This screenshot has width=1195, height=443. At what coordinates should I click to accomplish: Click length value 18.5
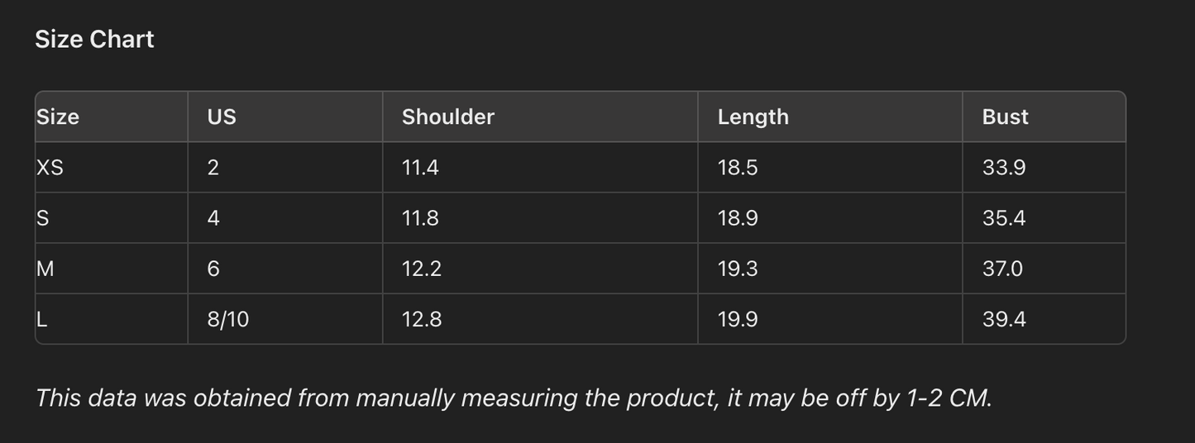point(738,168)
